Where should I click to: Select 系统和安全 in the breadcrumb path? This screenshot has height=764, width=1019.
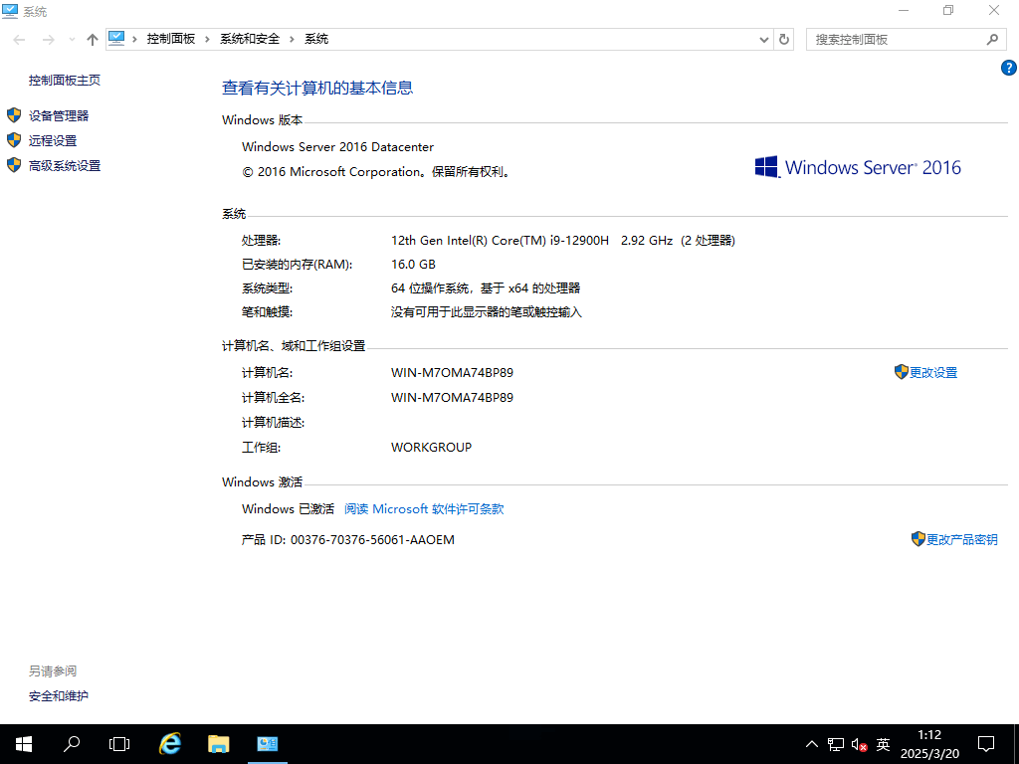250,39
